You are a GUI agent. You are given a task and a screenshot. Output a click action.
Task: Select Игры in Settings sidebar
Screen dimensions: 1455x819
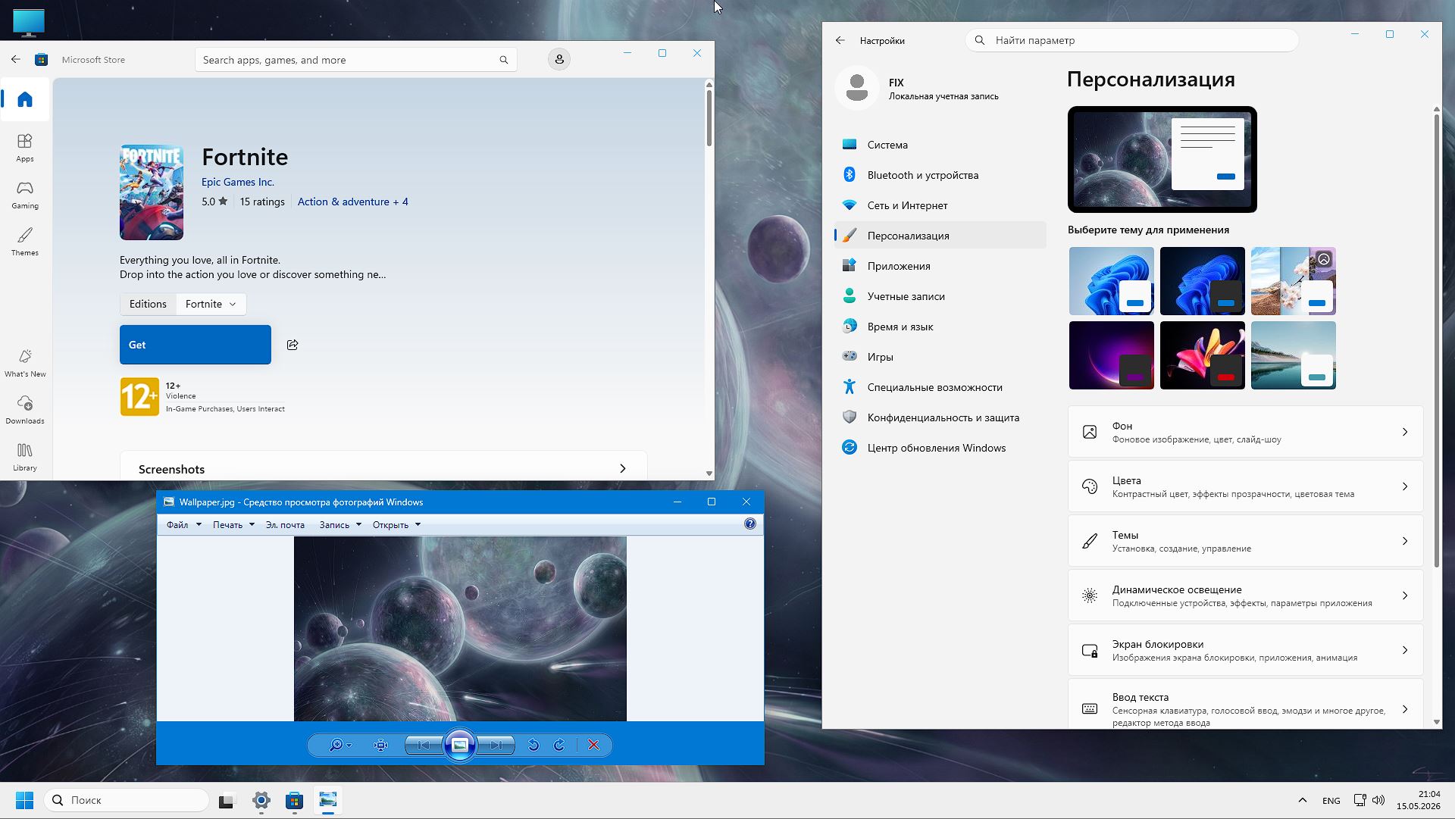coord(940,357)
